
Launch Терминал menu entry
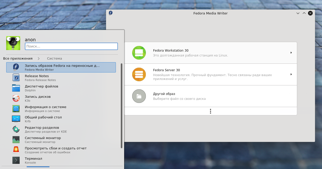tap(61, 160)
